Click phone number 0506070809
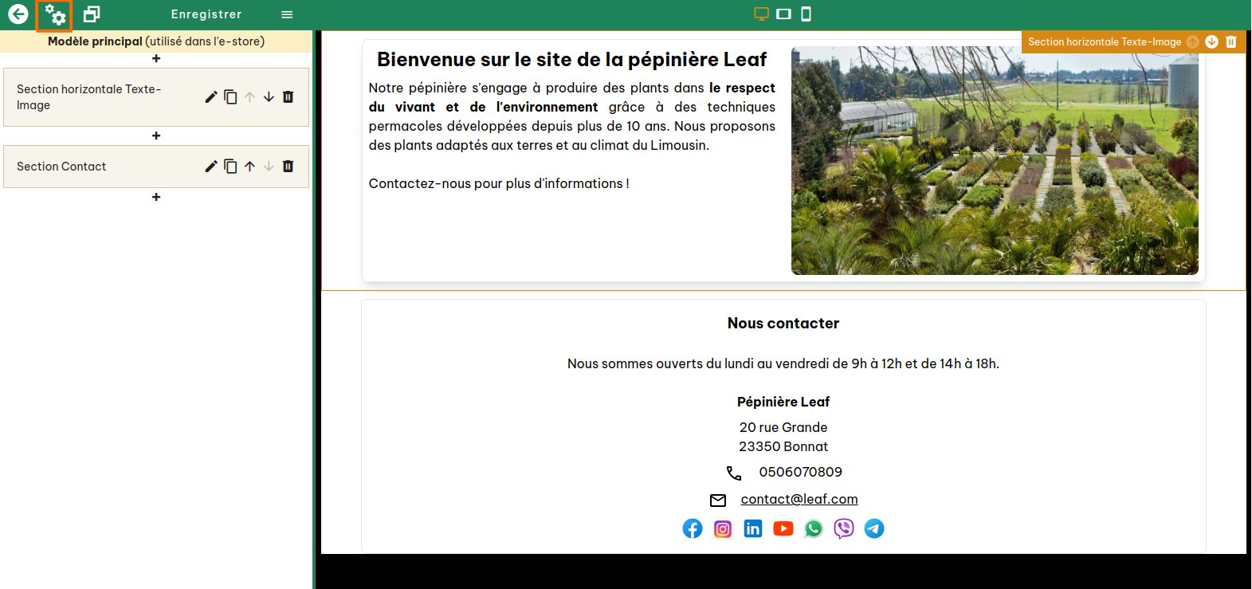1252x589 pixels. pos(800,472)
